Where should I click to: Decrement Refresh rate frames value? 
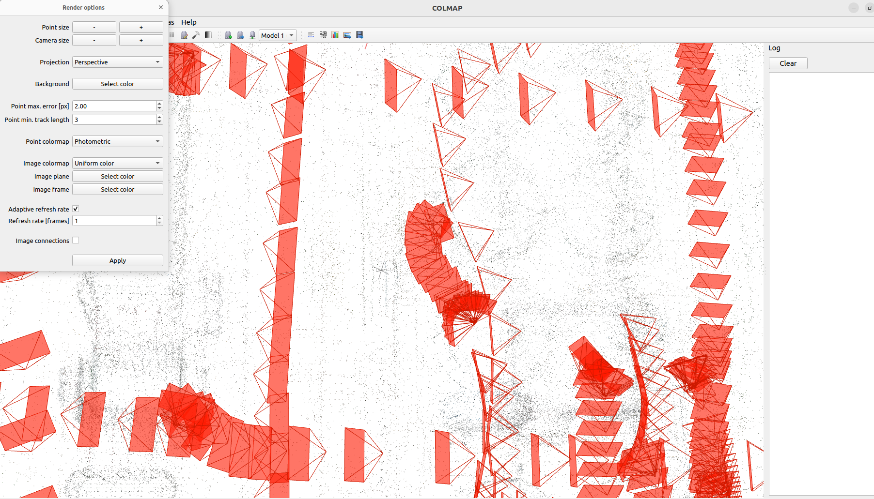pos(159,223)
